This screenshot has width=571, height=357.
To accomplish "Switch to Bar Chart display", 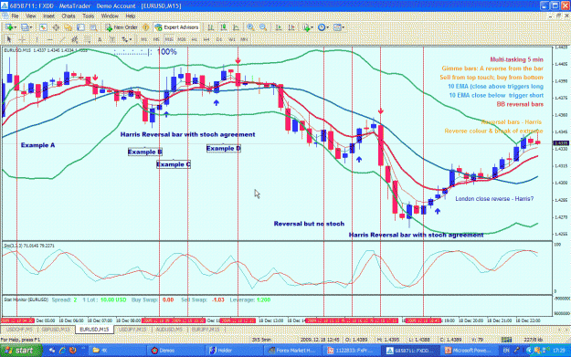I will point(211,27).
